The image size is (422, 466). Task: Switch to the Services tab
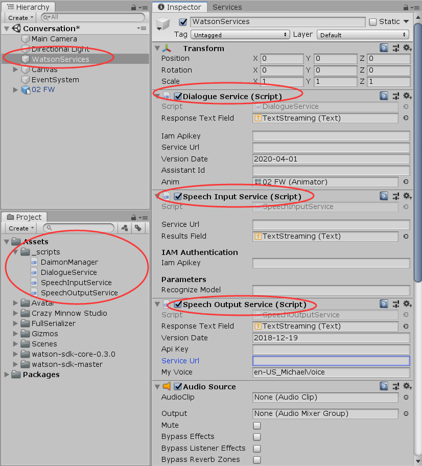[227, 7]
